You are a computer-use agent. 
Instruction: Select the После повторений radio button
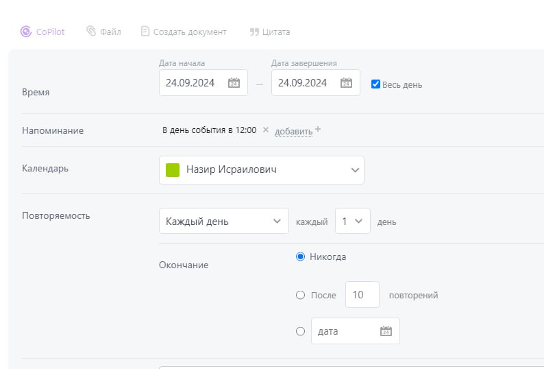(x=300, y=296)
